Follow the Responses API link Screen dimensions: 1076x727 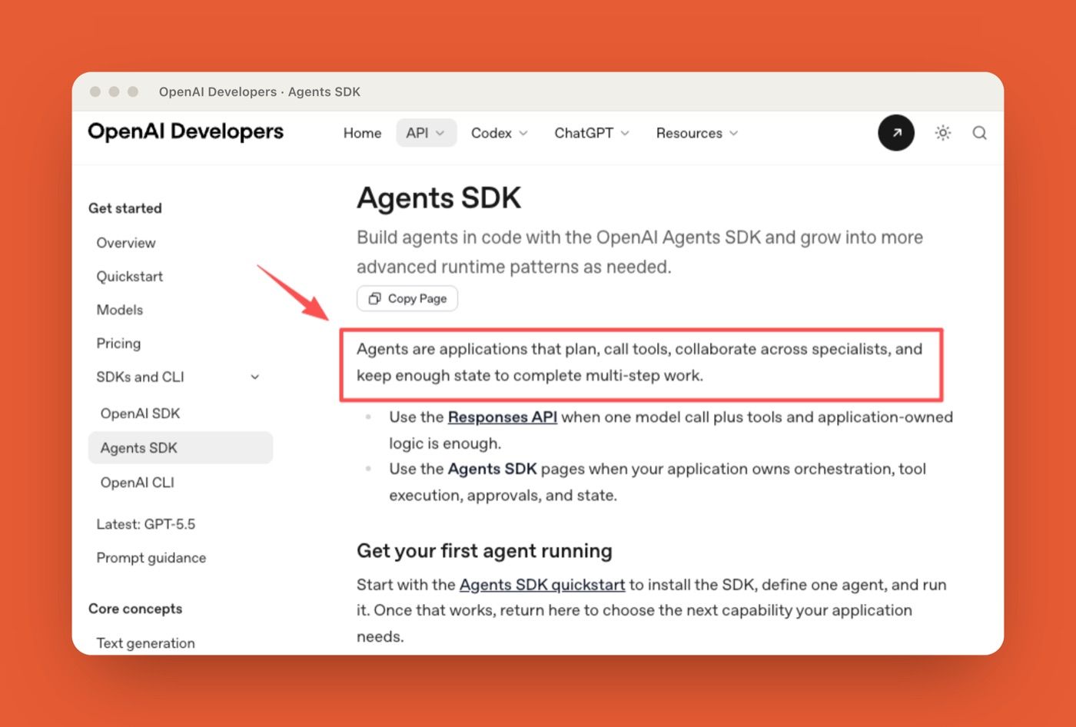pos(503,417)
